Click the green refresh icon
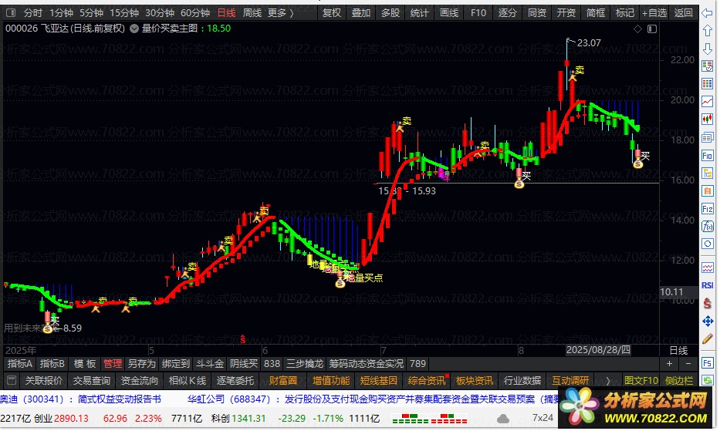 click(x=707, y=380)
